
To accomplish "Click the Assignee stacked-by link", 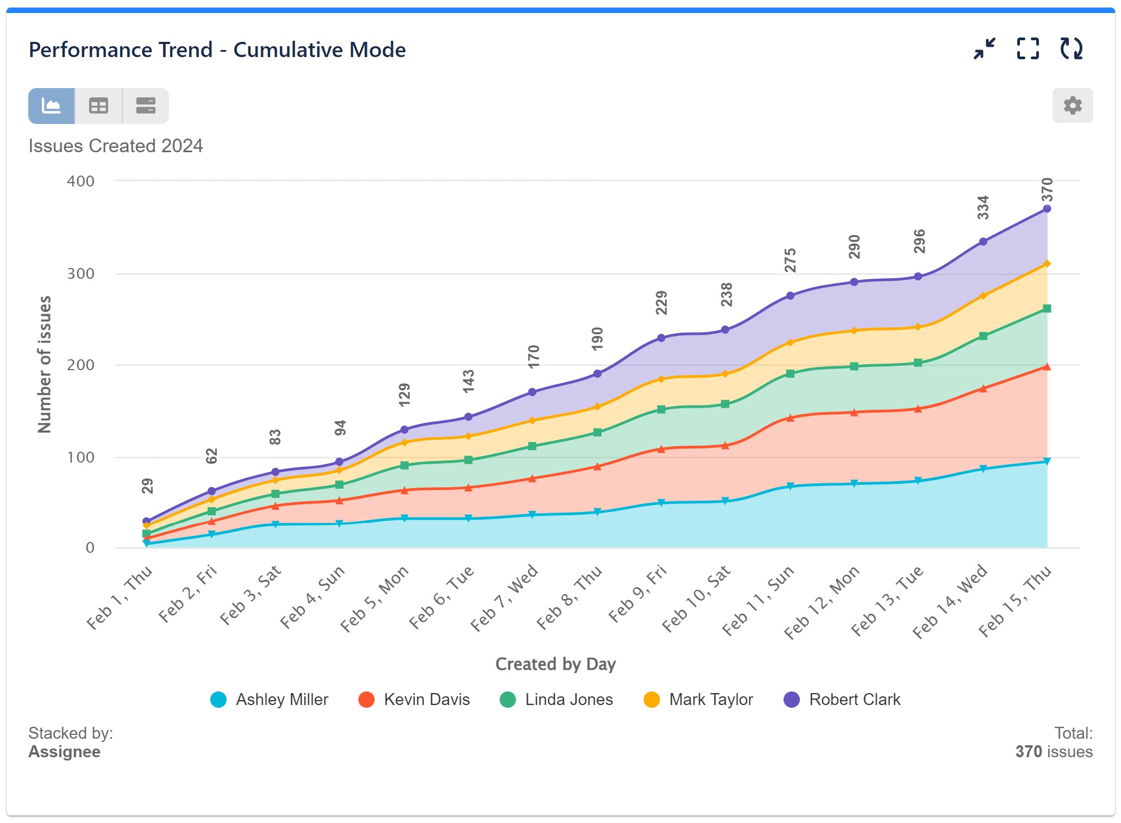I will 64,752.
